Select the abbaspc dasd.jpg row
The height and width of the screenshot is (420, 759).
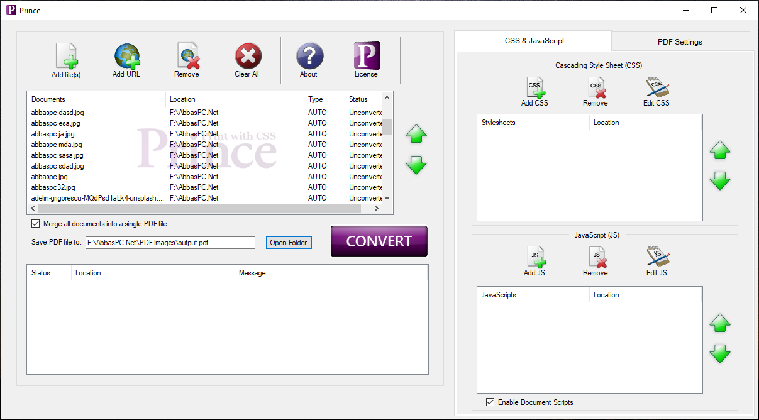click(x=204, y=113)
